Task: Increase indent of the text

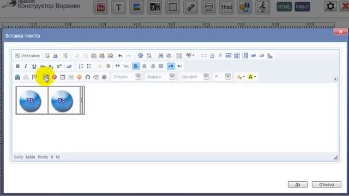Action: click(108, 66)
